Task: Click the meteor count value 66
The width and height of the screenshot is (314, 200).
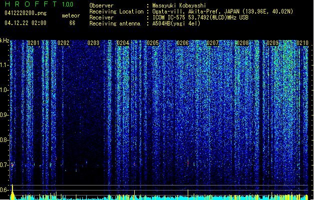Action: click(72, 23)
